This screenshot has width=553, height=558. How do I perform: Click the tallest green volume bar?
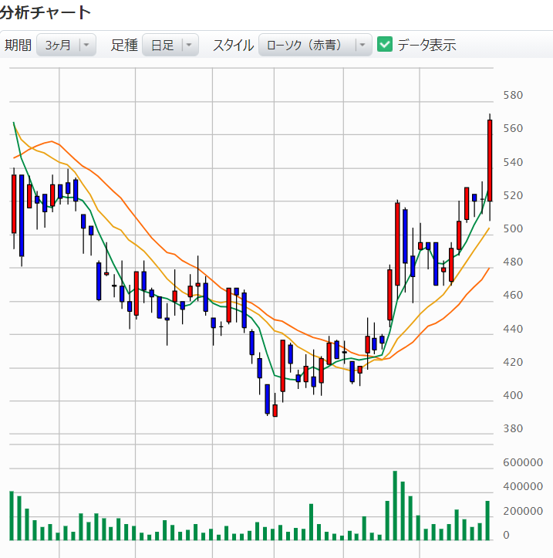pyautogui.click(x=395, y=506)
